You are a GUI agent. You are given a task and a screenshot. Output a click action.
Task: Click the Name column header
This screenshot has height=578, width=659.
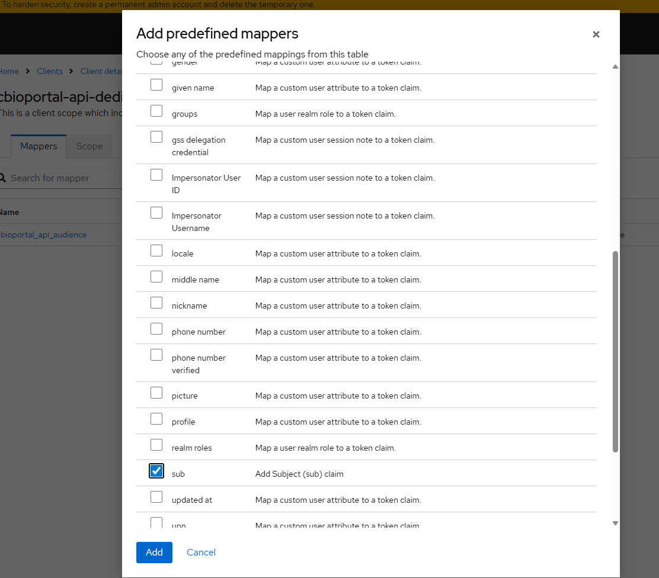[9, 212]
